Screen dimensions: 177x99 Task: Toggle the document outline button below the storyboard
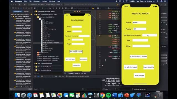(x=65, y=73)
